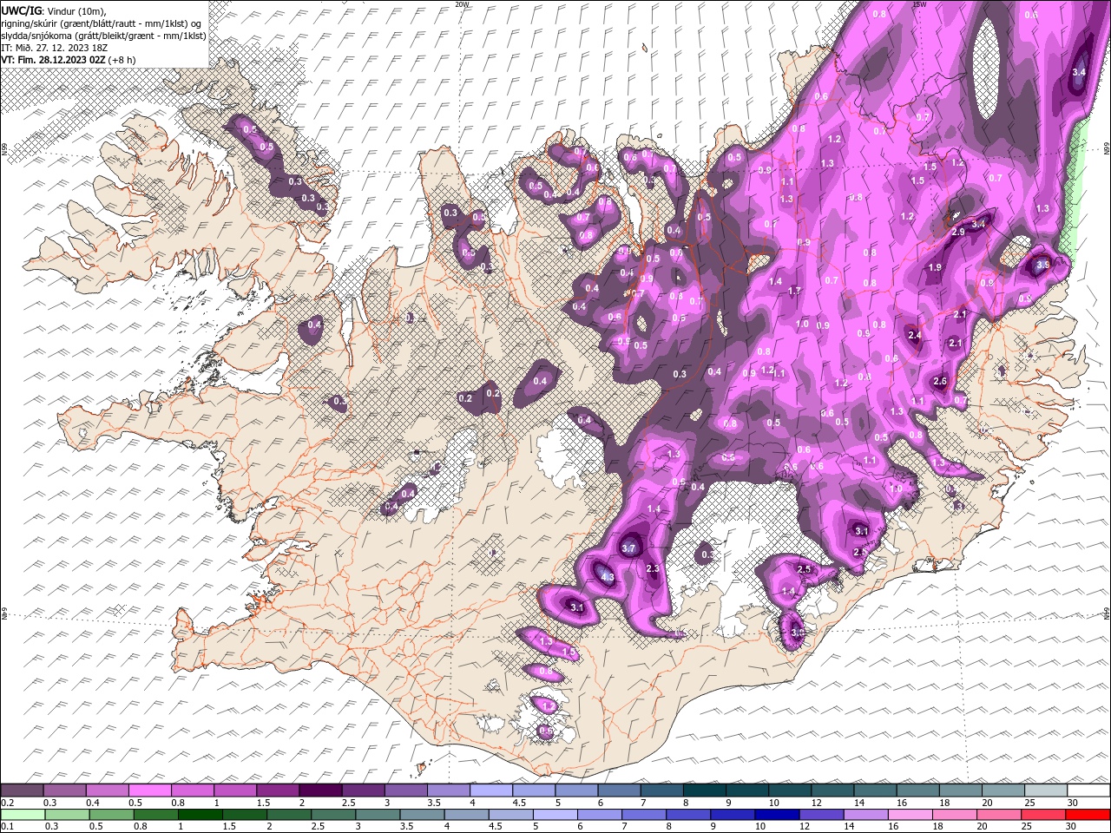Click the 'IT: Mið. 27. 12. 2023 18Z' line
The image size is (1111, 833).
55,47
